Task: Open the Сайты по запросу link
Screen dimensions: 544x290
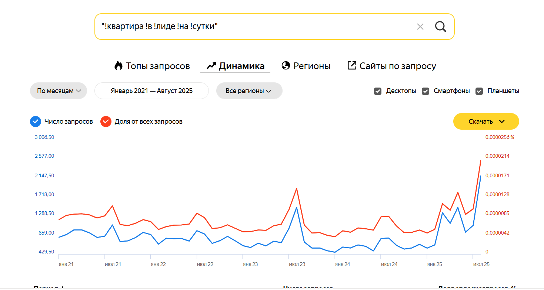Action: tap(398, 66)
